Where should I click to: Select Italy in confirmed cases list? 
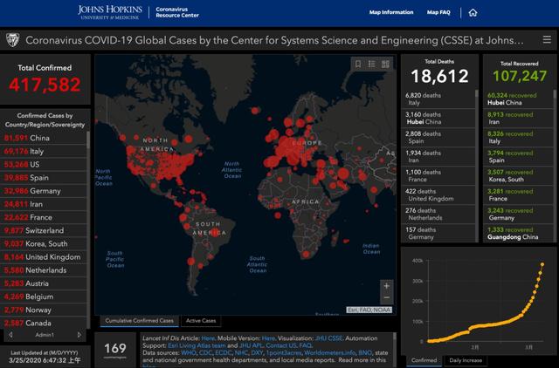[44, 151]
